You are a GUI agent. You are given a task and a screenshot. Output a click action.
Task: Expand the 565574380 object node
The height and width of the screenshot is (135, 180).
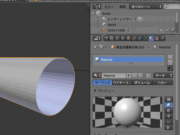tap(98, 30)
